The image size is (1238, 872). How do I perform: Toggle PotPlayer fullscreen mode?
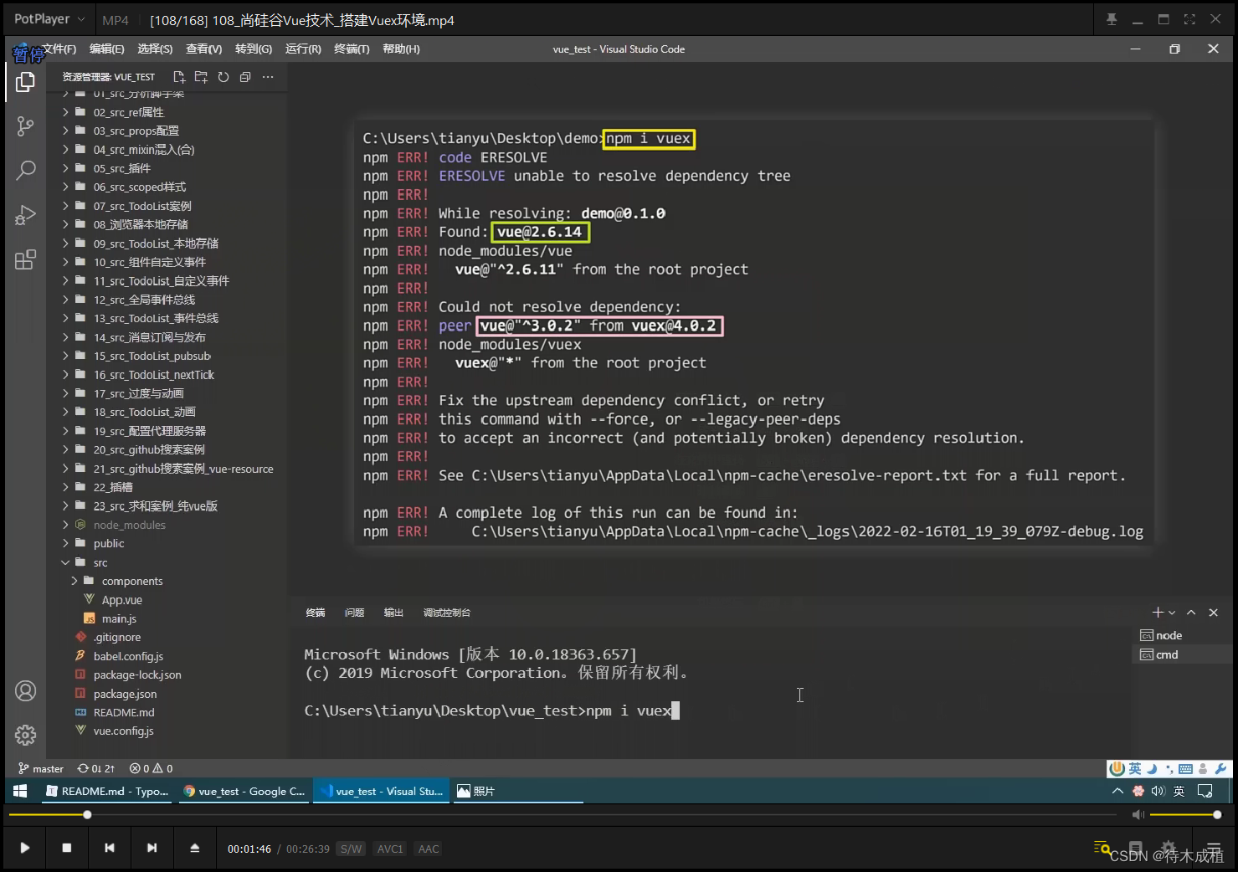click(x=1189, y=19)
